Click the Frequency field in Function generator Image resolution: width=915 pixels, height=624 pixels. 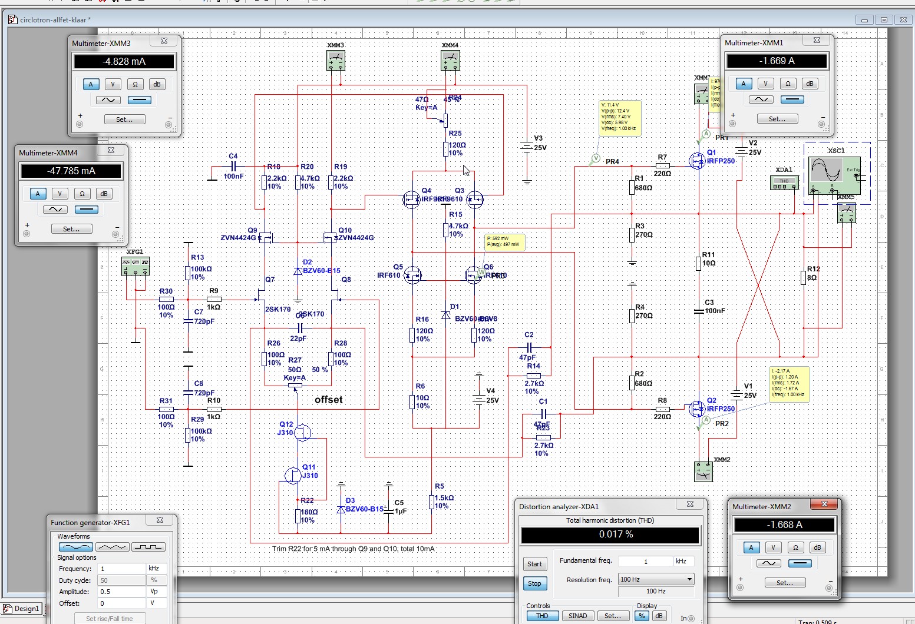(x=122, y=569)
